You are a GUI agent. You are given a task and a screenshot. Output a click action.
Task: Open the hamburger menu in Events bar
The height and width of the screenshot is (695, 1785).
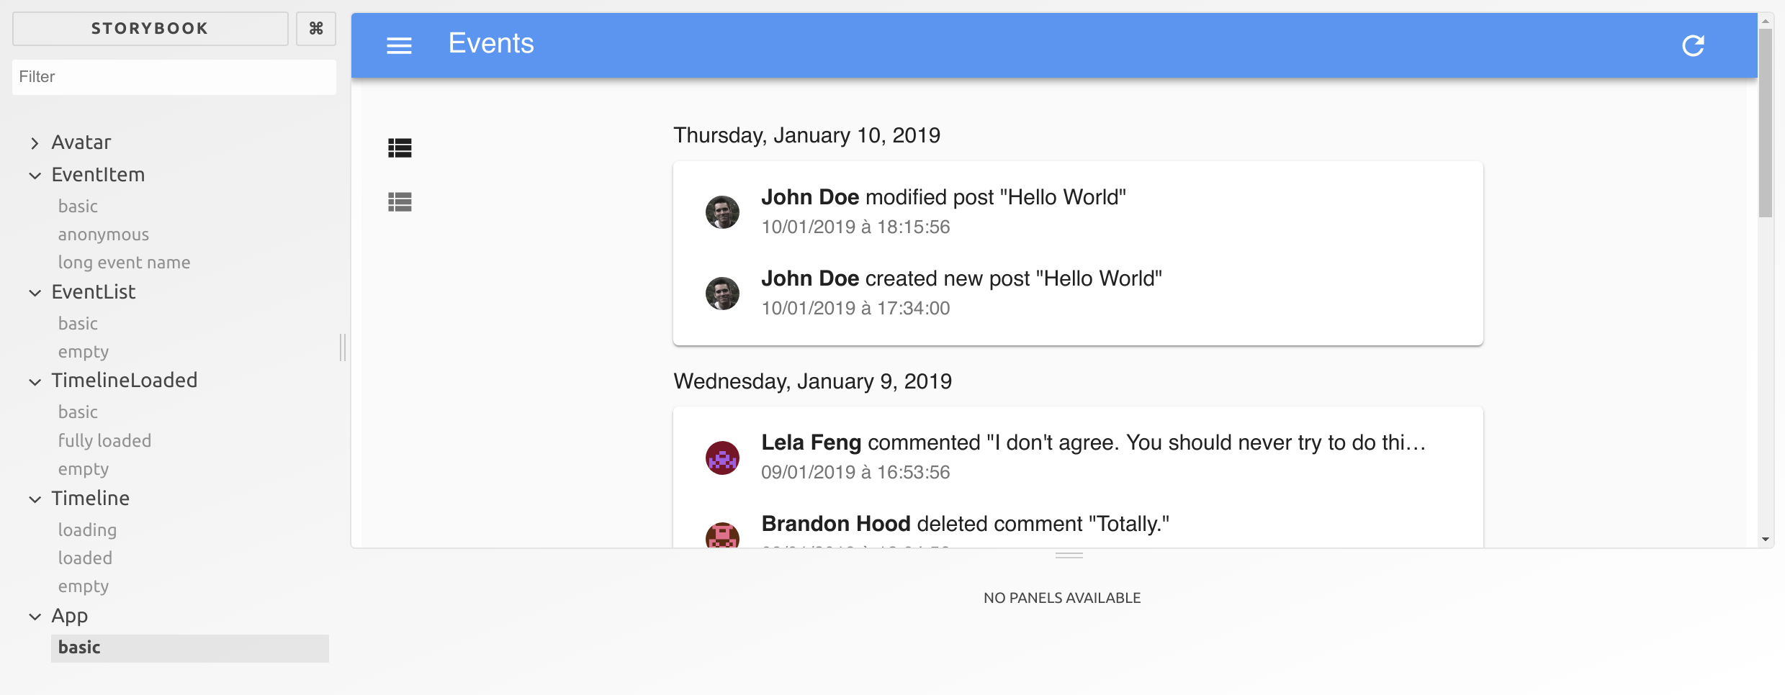click(x=399, y=45)
